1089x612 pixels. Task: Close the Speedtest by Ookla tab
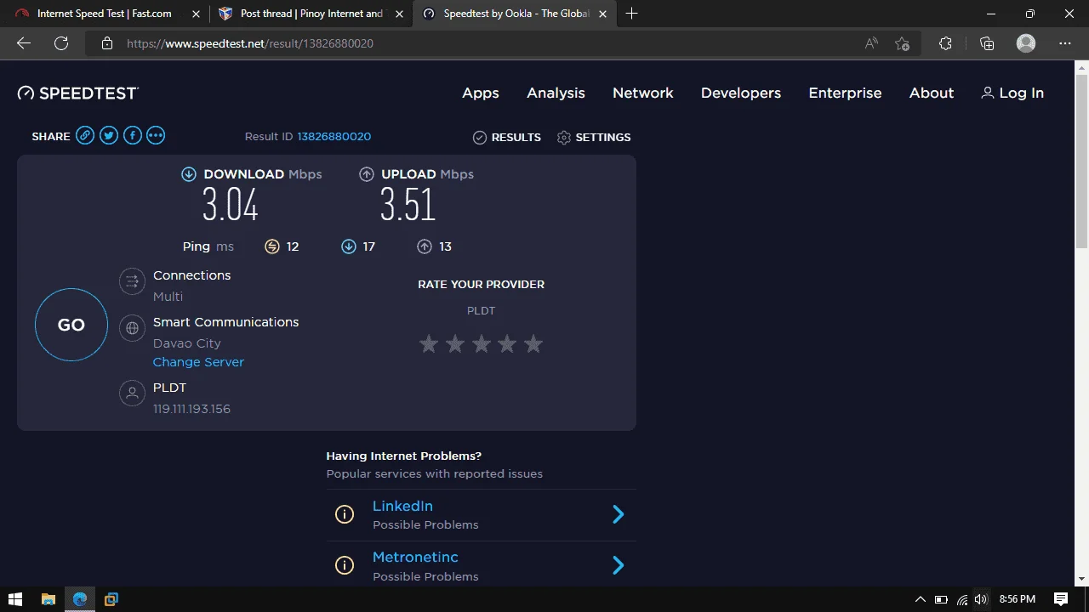[x=602, y=14]
